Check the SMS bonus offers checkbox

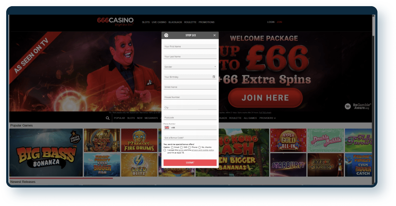181,147
